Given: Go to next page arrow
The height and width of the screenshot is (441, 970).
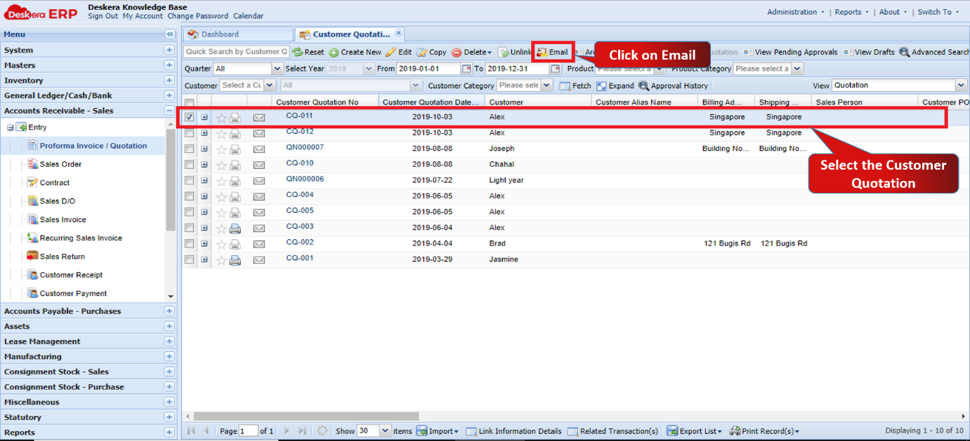Looking at the screenshot, I should [x=286, y=431].
